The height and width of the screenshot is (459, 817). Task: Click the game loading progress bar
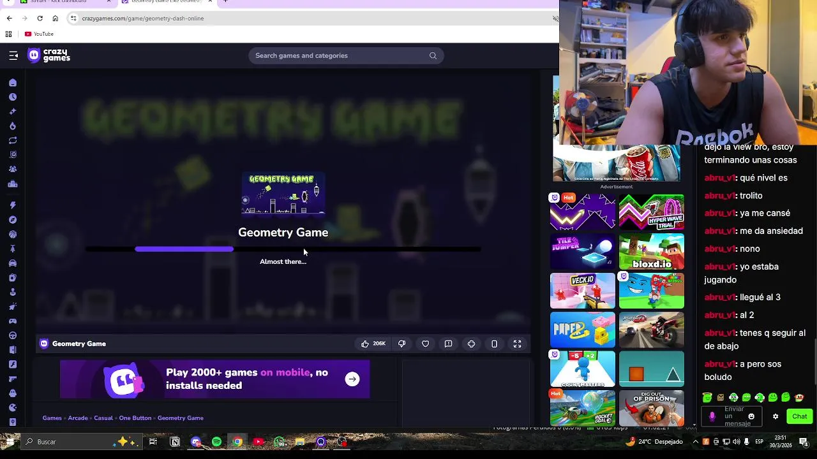coord(283,249)
